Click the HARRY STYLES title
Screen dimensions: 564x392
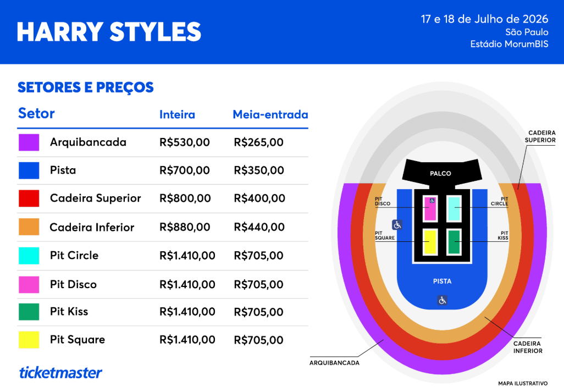coord(109,32)
